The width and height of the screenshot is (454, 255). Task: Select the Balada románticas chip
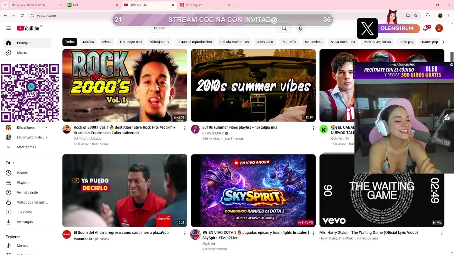click(234, 42)
